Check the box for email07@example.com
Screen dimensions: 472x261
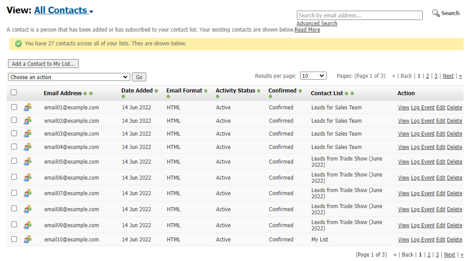[x=14, y=193]
